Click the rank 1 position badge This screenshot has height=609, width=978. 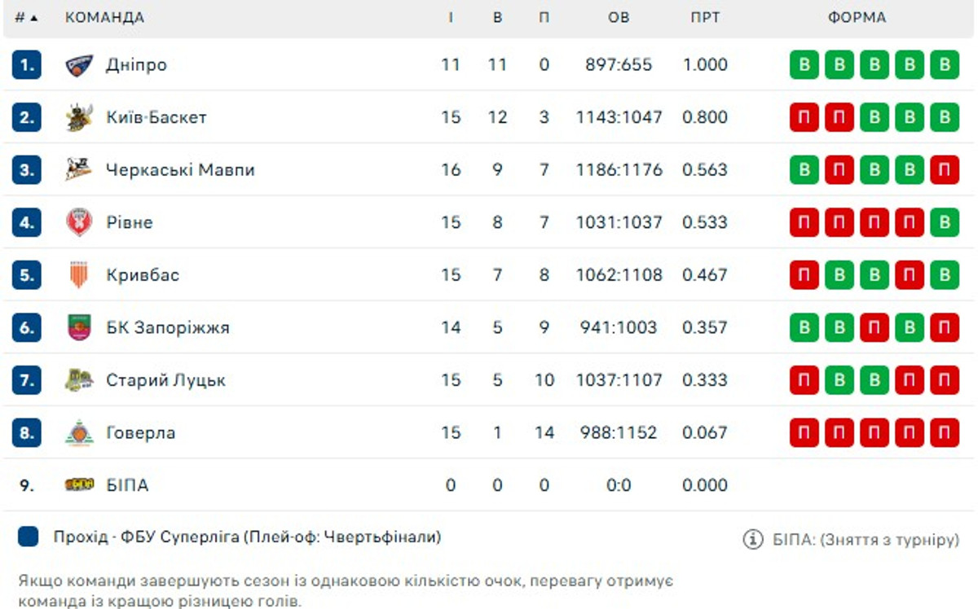coord(26,65)
